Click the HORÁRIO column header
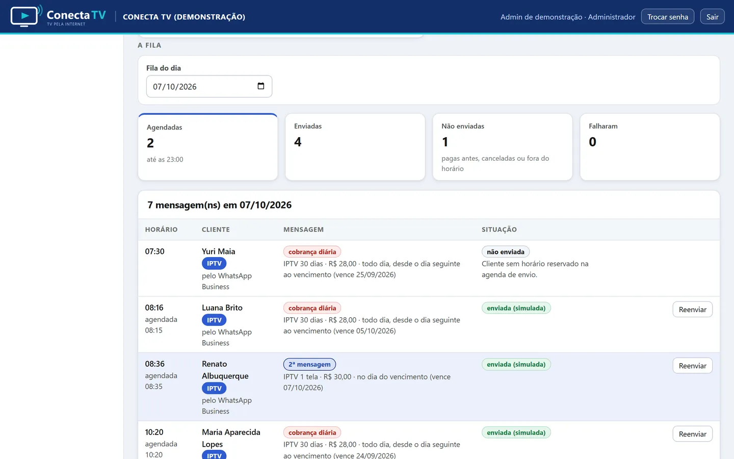 pos(161,229)
